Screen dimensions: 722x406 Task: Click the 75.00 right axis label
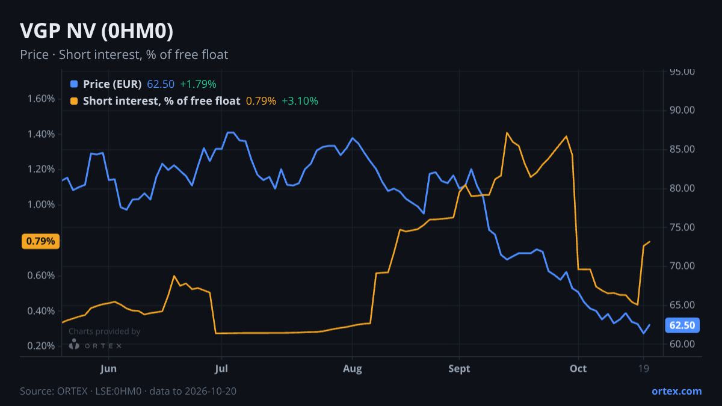point(682,227)
